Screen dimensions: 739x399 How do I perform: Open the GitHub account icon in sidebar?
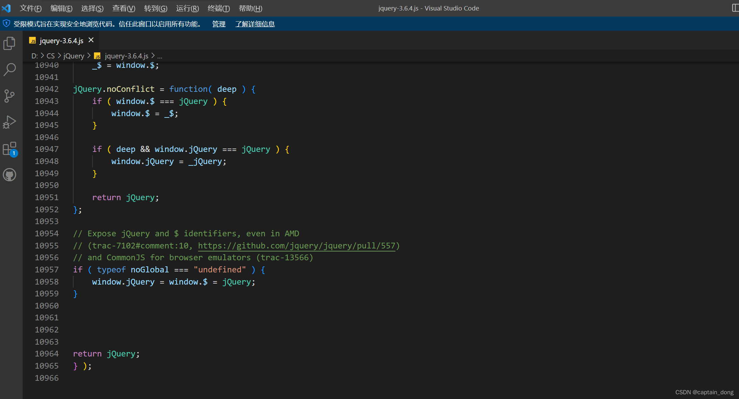pos(9,175)
